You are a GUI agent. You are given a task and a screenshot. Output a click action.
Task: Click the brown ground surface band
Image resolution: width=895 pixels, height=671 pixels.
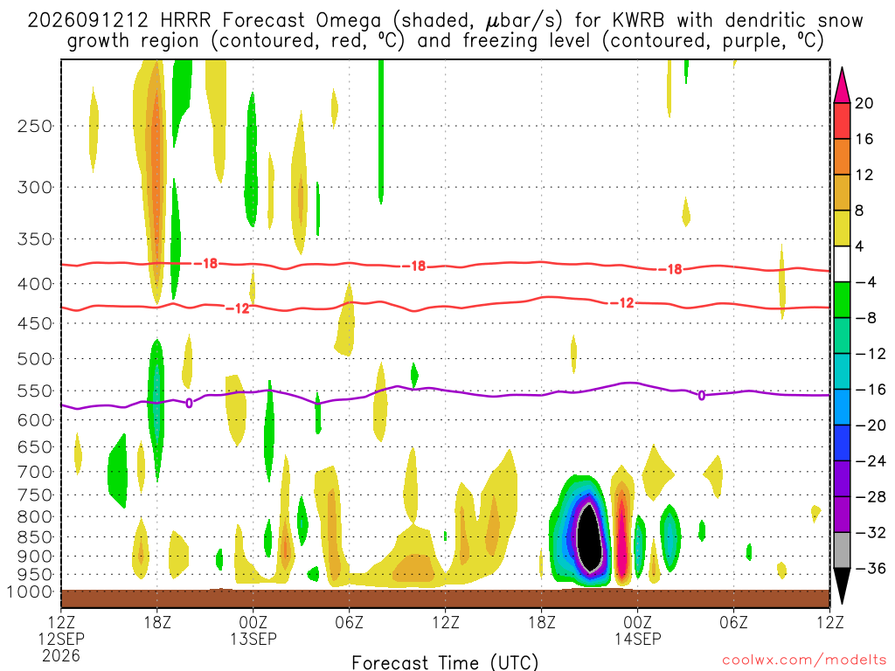pyautogui.click(x=445, y=598)
